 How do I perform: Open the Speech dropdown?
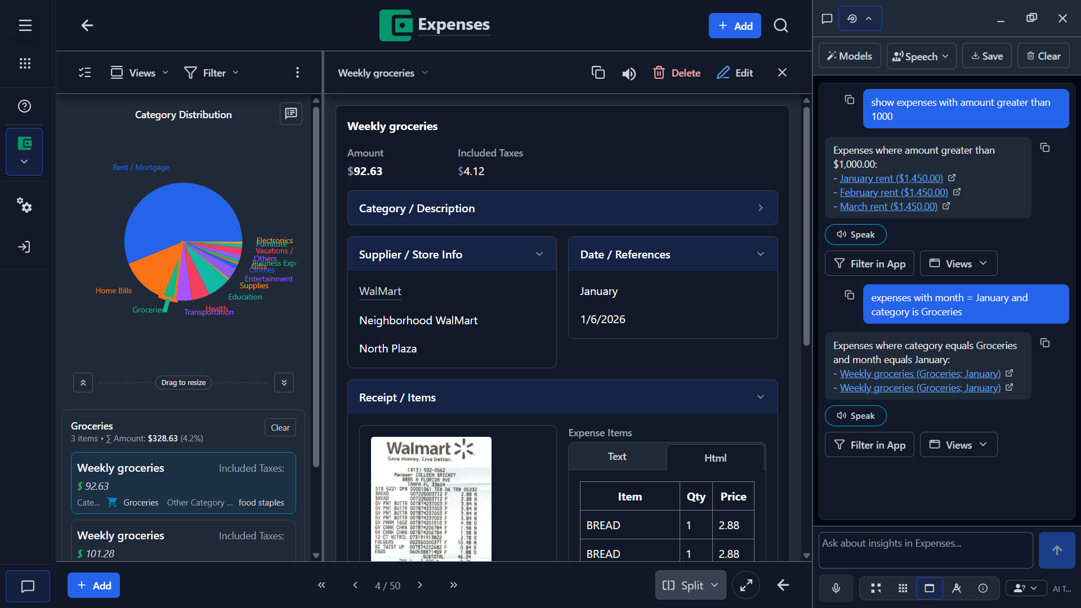(921, 56)
